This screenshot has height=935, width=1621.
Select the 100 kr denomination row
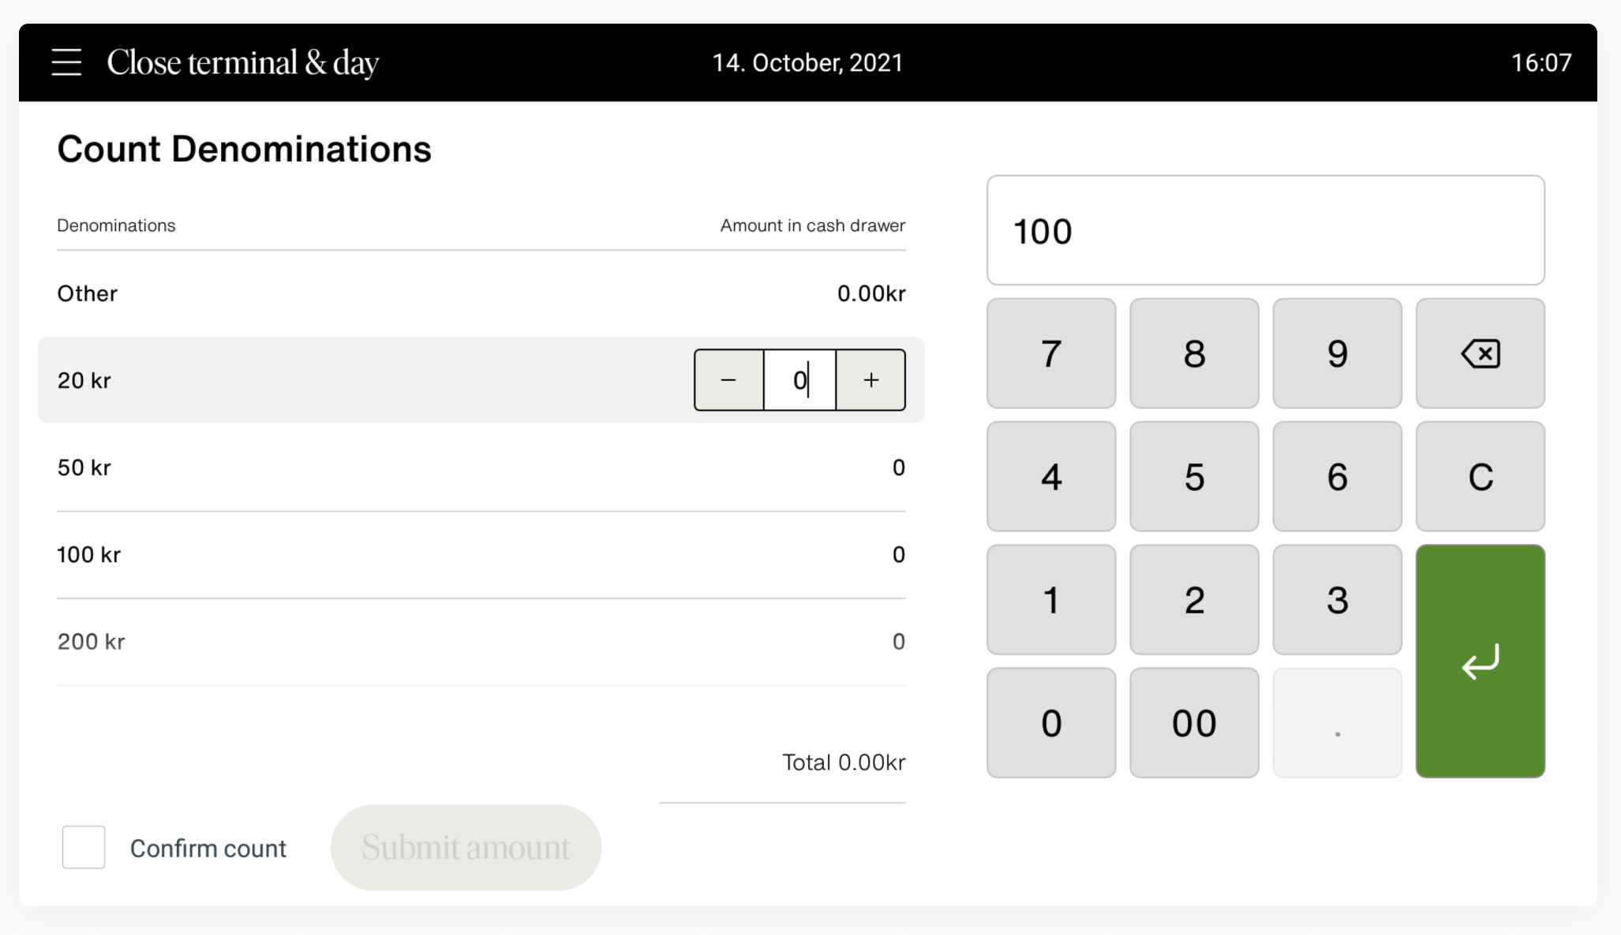481,555
